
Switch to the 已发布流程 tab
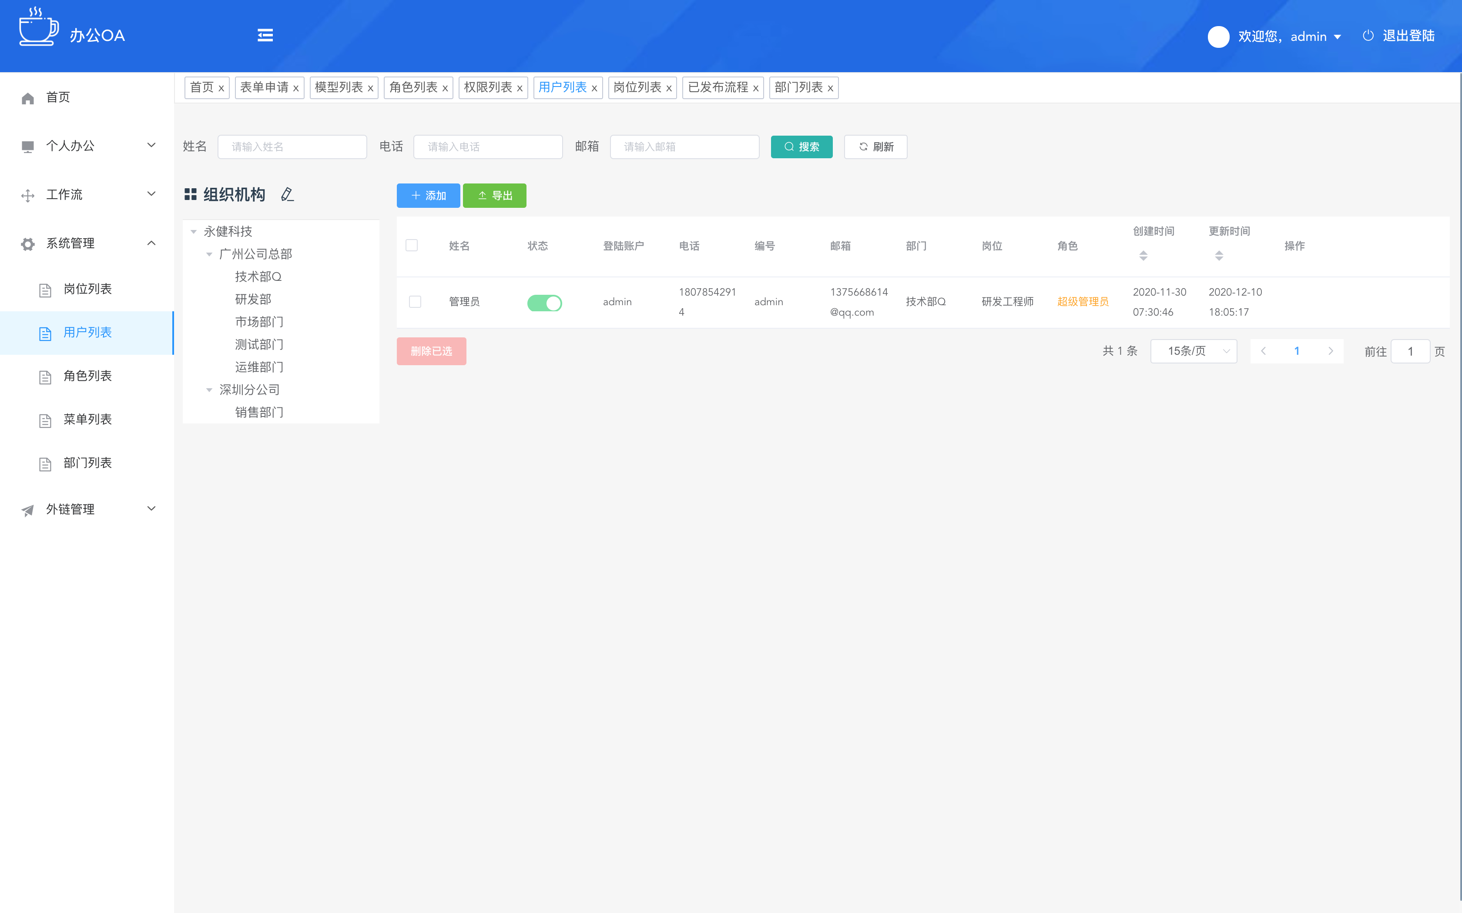click(718, 87)
